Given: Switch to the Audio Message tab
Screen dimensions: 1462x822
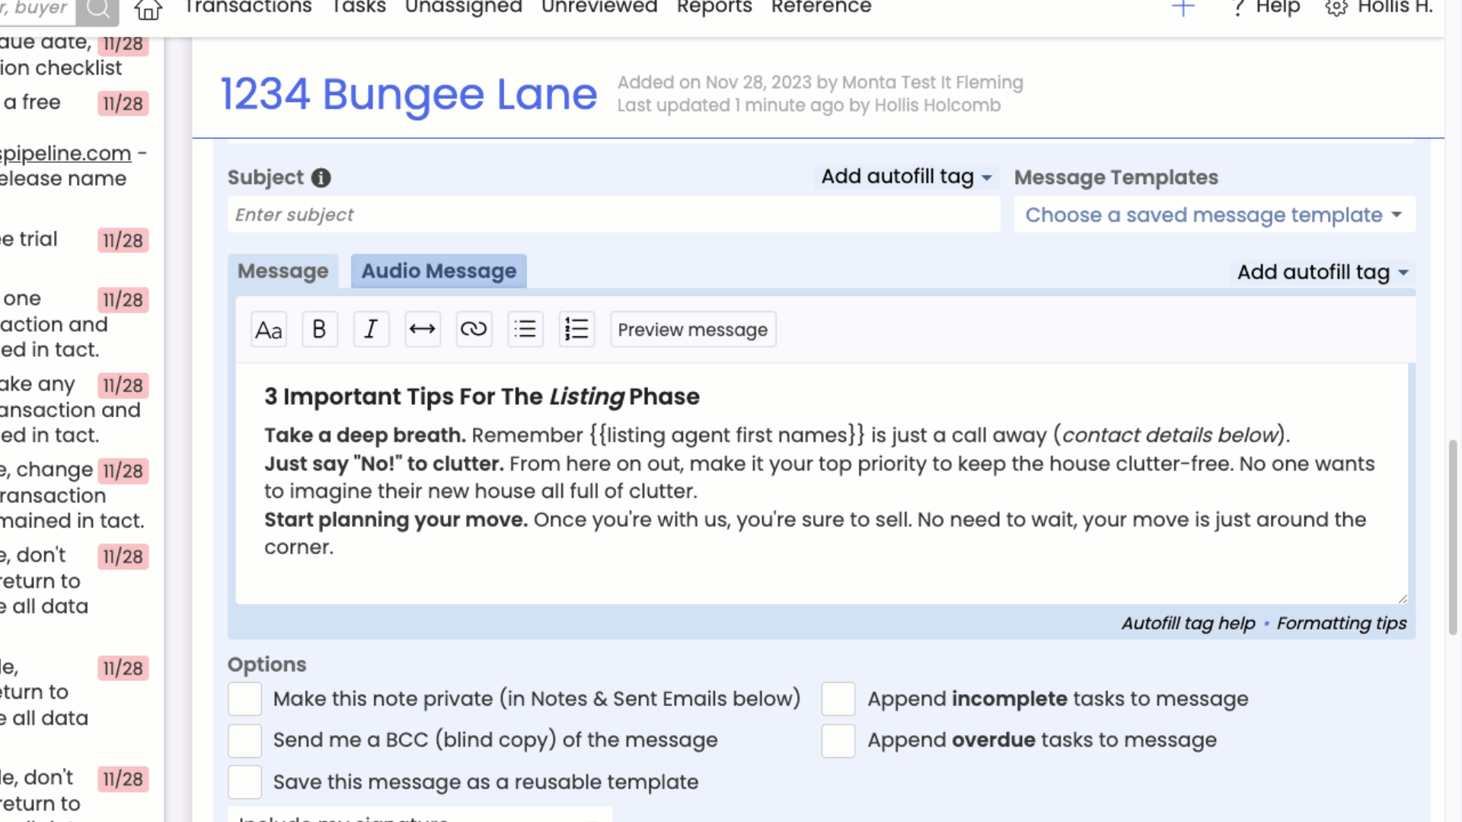Looking at the screenshot, I should [439, 271].
